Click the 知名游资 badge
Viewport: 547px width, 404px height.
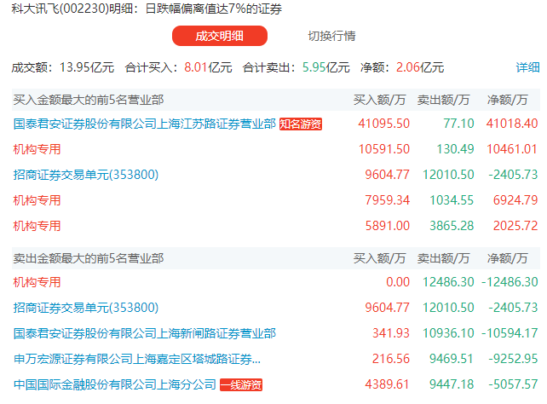(x=301, y=124)
